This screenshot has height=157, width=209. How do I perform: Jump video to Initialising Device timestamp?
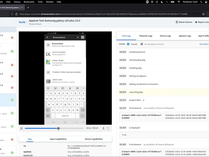(123, 52)
